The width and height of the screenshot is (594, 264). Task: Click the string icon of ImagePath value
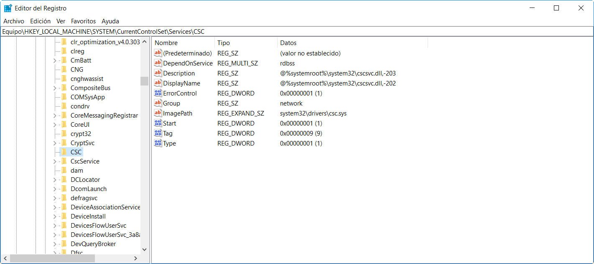click(x=158, y=113)
